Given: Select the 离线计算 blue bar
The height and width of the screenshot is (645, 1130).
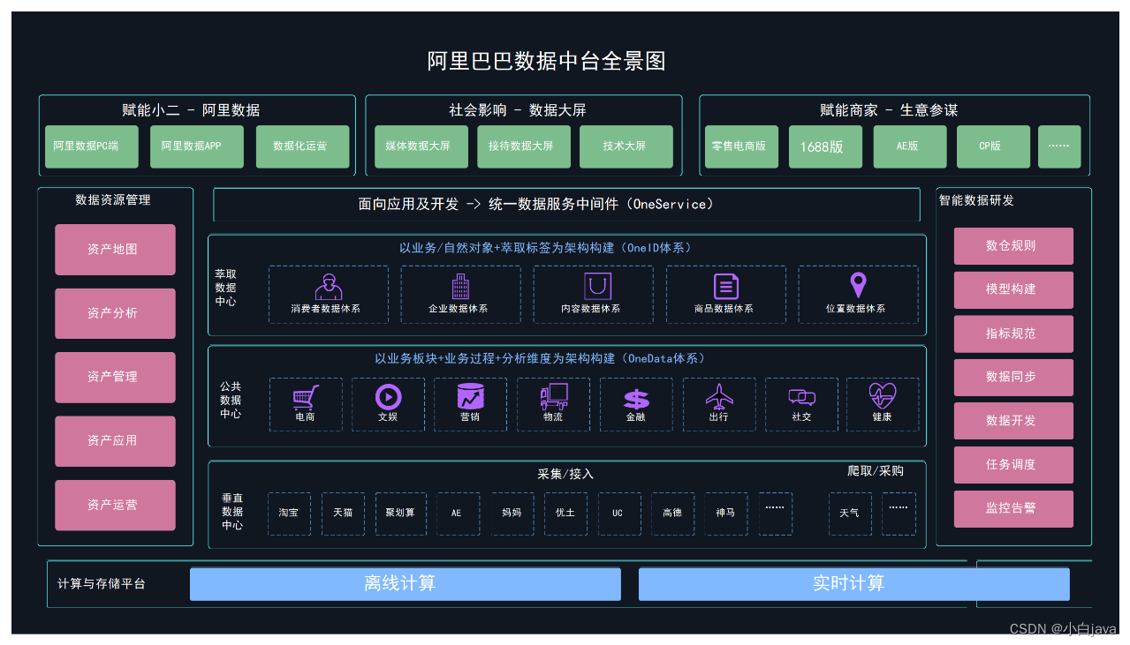Looking at the screenshot, I should pos(406,584).
